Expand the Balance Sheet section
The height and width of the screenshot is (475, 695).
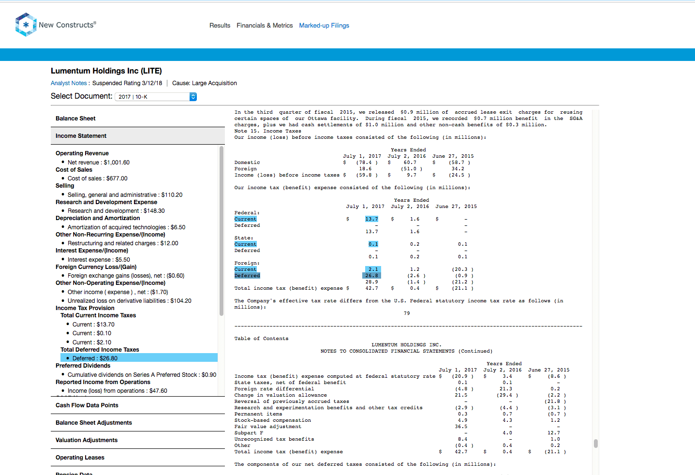(x=138, y=119)
